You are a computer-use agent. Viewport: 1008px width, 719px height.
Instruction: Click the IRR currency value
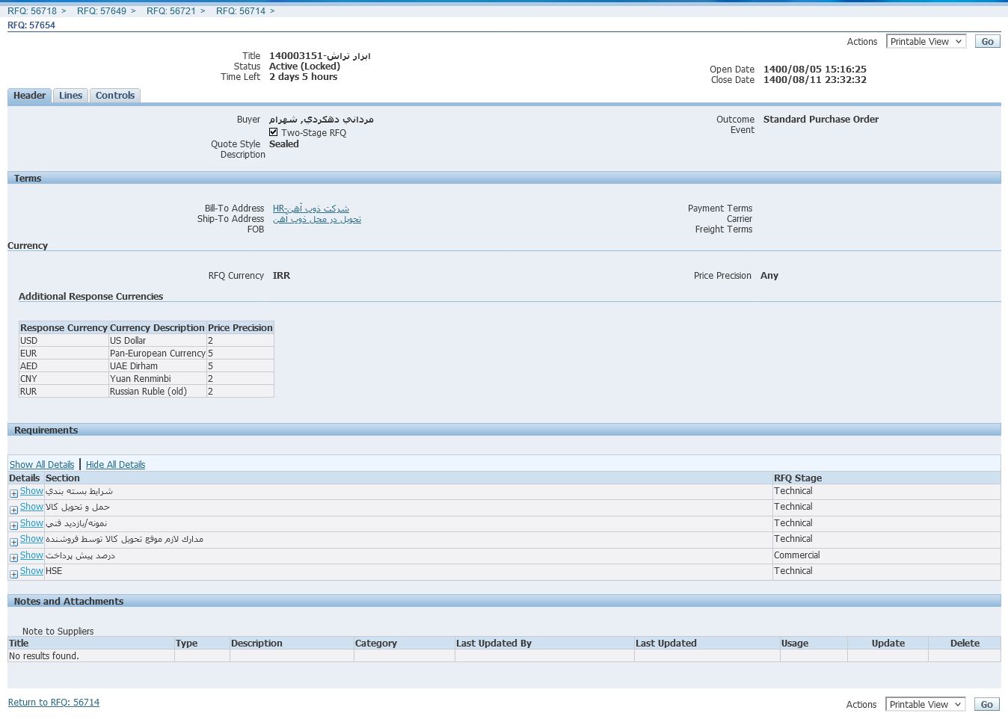[281, 276]
